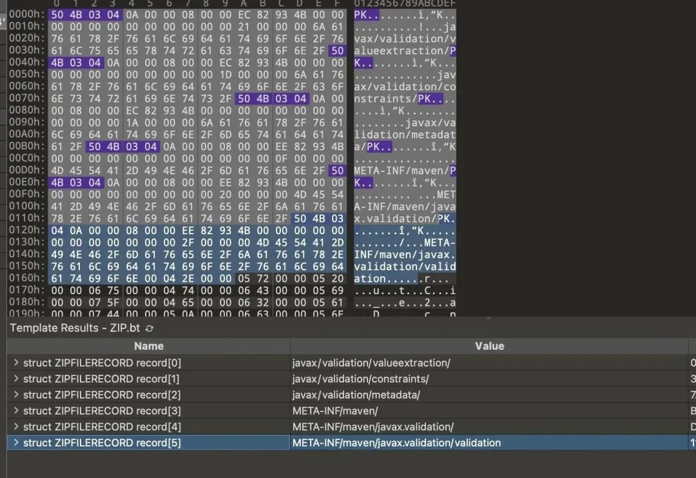Click the value META-INF/maven/
This screenshot has width=696, height=478.
click(335, 411)
